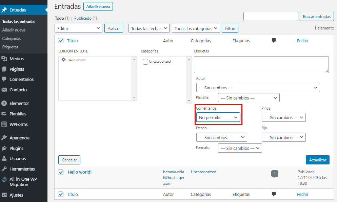Open Todas las entradas submenu item

click(19, 21)
